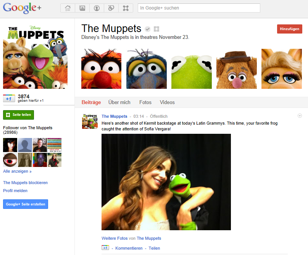Click the page badge icon beside the verified checkmark

tap(156, 29)
